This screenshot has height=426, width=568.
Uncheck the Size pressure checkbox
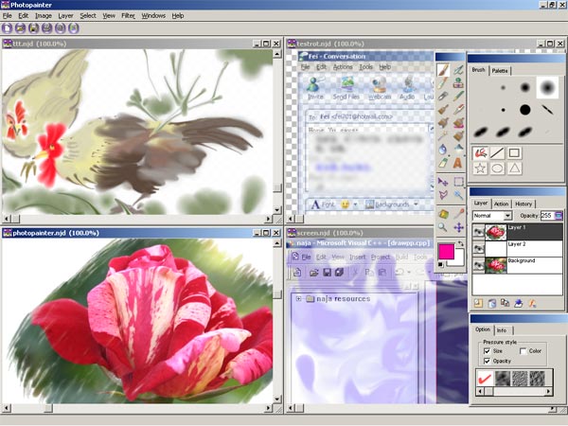click(487, 351)
